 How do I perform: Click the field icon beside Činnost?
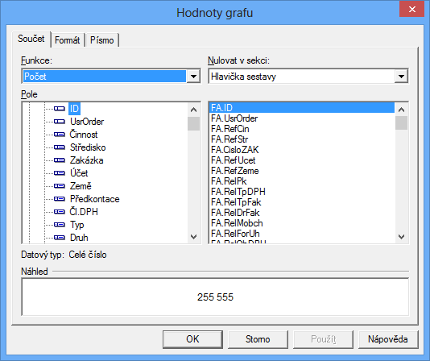coord(60,135)
